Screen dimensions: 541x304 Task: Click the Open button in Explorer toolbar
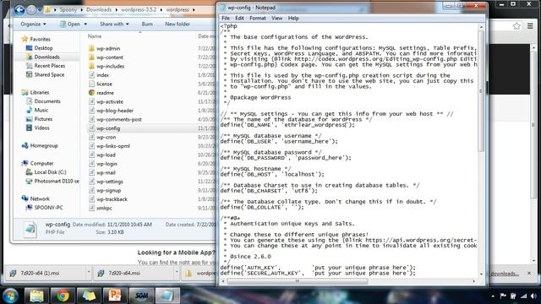[70, 24]
